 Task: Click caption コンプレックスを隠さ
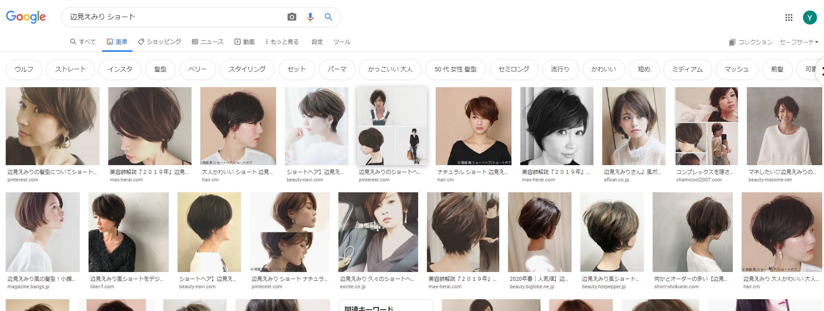705,172
